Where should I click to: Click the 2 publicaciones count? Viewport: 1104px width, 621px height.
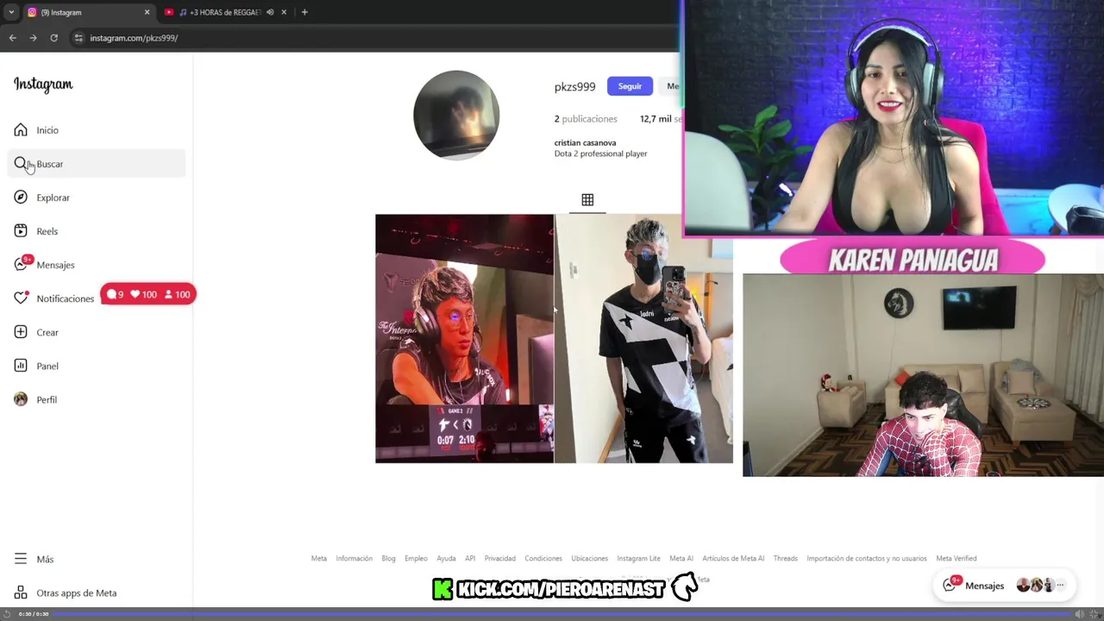pyautogui.click(x=586, y=119)
